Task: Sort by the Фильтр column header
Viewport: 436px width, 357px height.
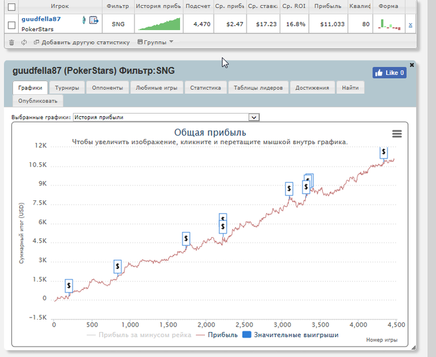Action: (x=118, y=6)
